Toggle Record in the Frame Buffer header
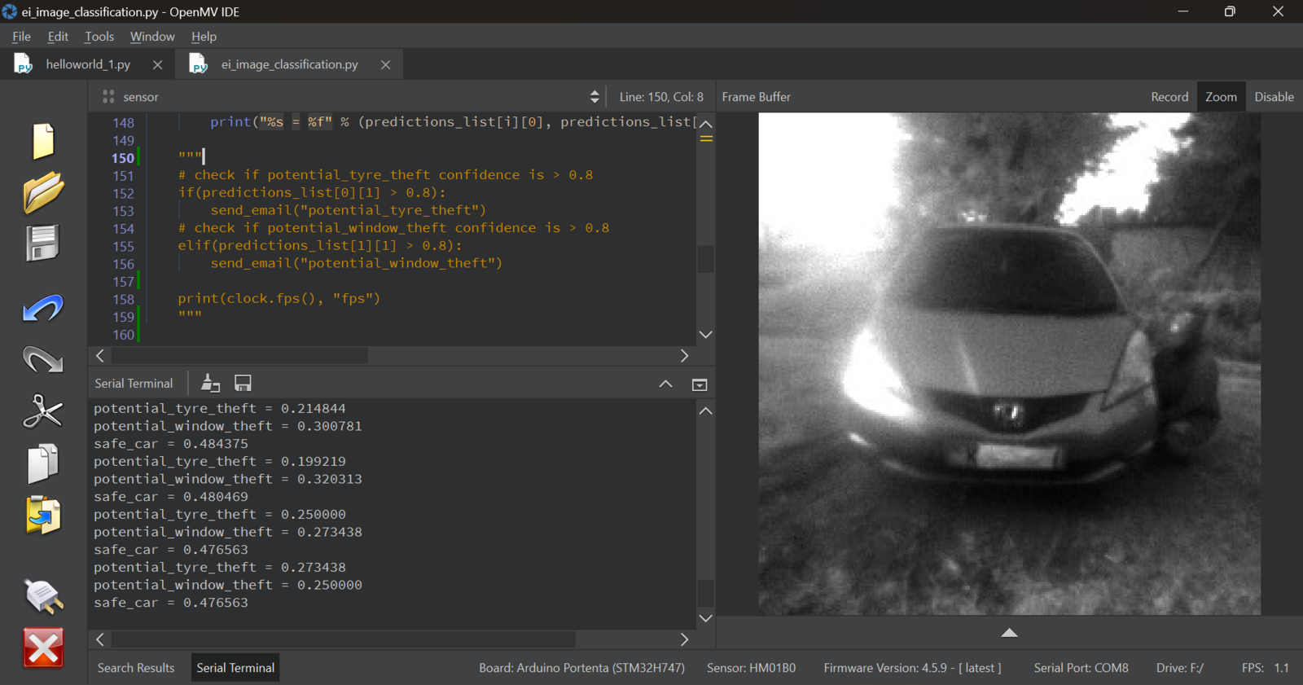The height and width of the screenshot is (685, 1303). tap(1169, 97)
